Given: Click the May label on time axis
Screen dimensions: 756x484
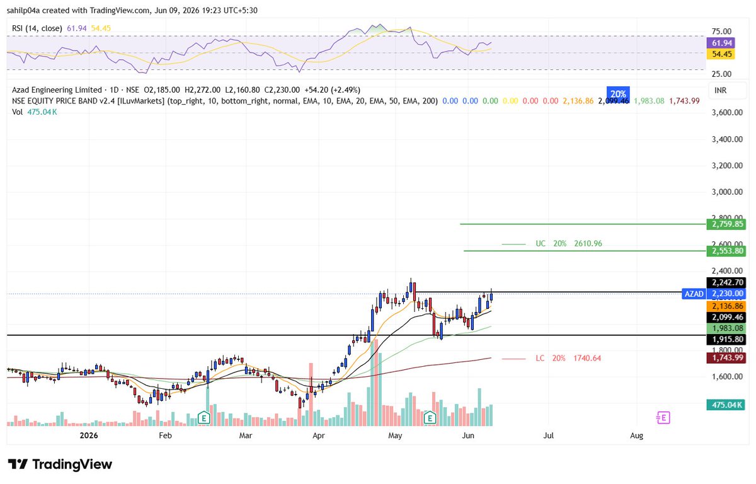Looking at the screenshot, I should [395, 435].
